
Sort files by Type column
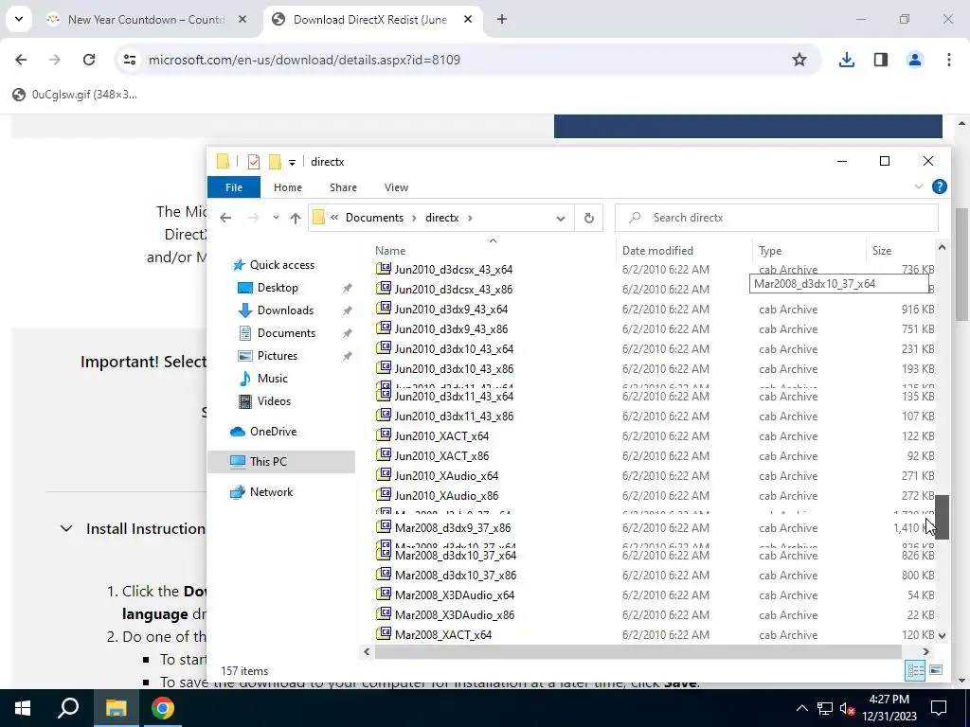[x=770, y=250]
